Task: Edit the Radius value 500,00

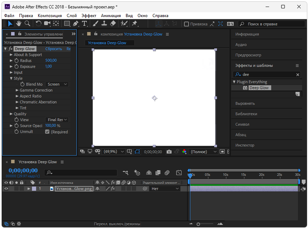Action: [51, 61]
